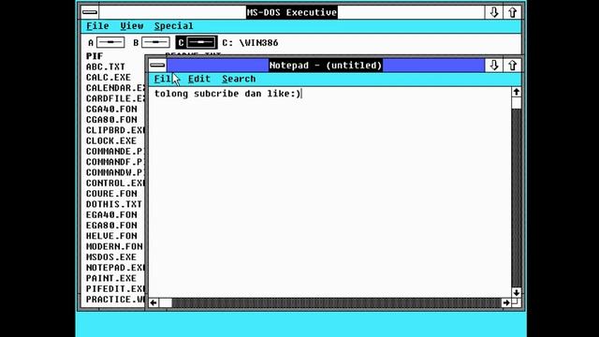Screen dimensions: 599x337
Task: Select CALC.EXE in file list
Action: pos(109,77)
